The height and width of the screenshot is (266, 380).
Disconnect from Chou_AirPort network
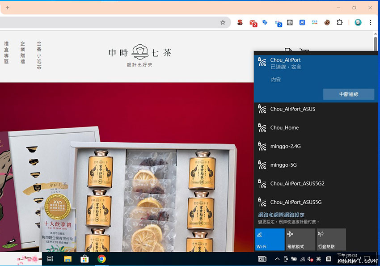(349, 94)
